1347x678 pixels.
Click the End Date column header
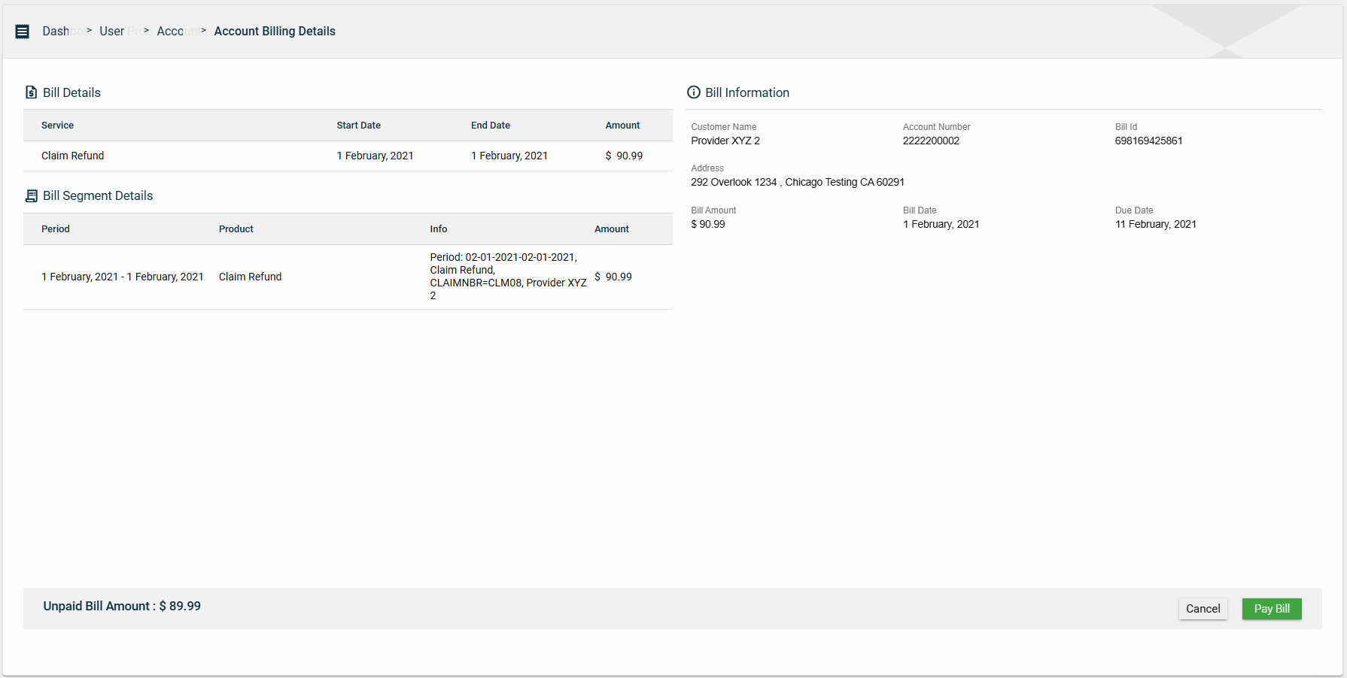pyautogui.click(x=490, y=126)
